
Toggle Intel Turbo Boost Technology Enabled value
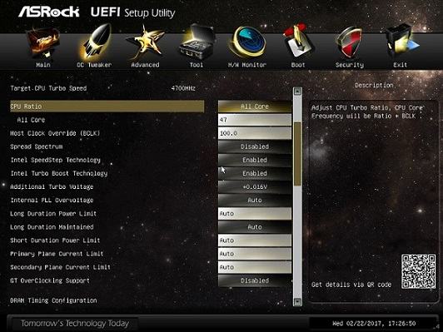coord(255,173)
